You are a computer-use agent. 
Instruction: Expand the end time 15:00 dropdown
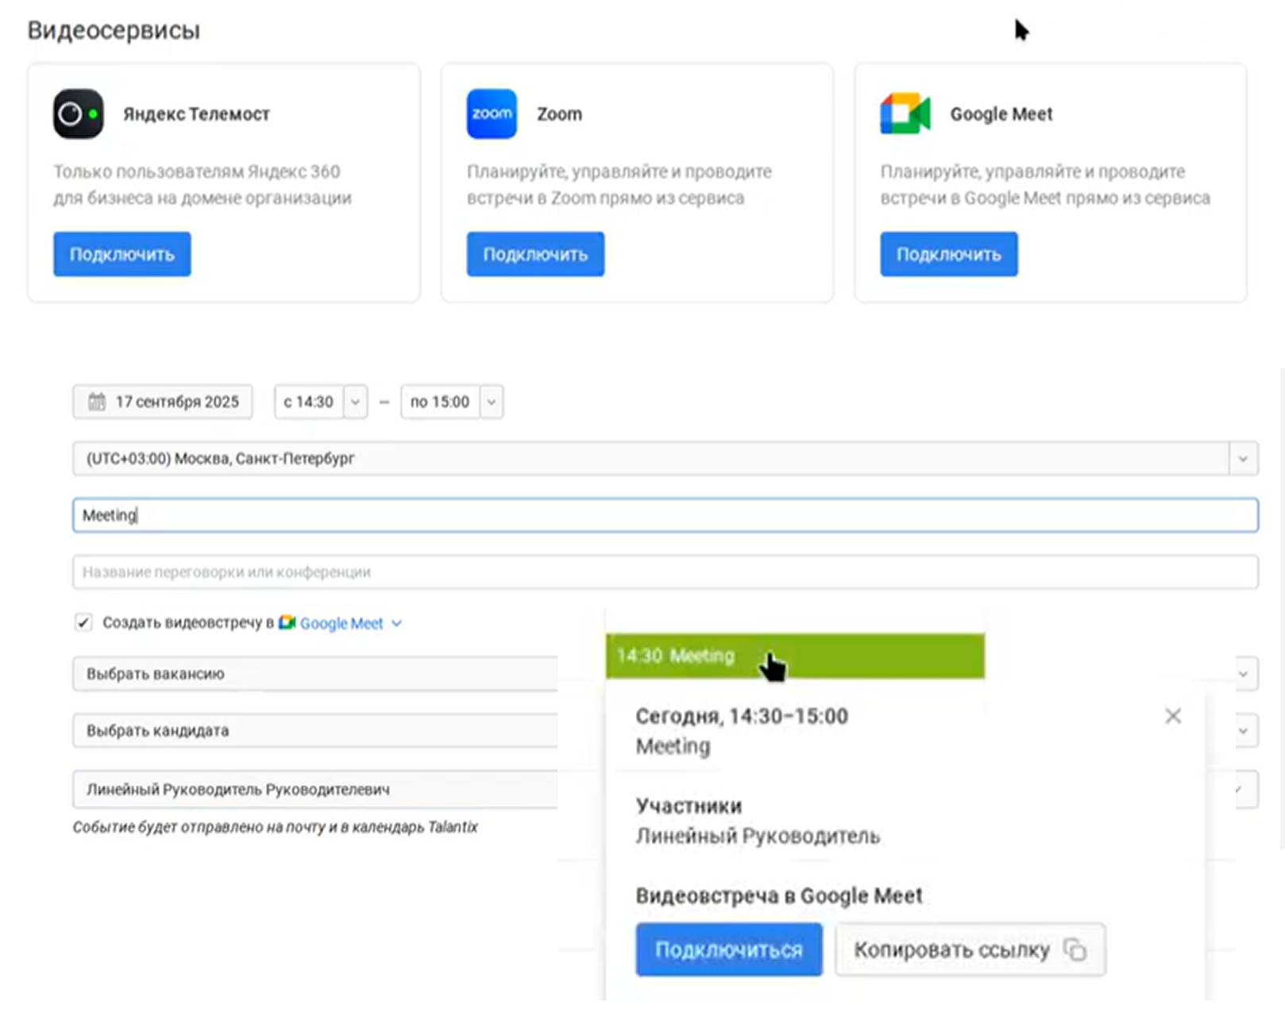(492, 402)
